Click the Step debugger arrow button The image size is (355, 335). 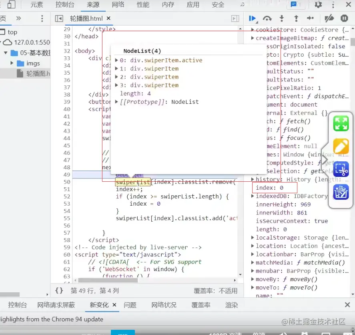tap(310, 18)
